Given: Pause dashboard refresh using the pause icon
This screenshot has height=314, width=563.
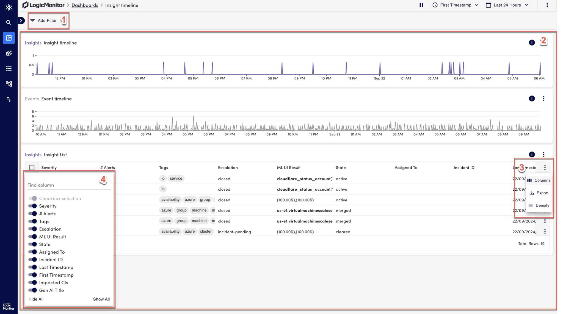Looking at the screenshot, I should point(421,5).
